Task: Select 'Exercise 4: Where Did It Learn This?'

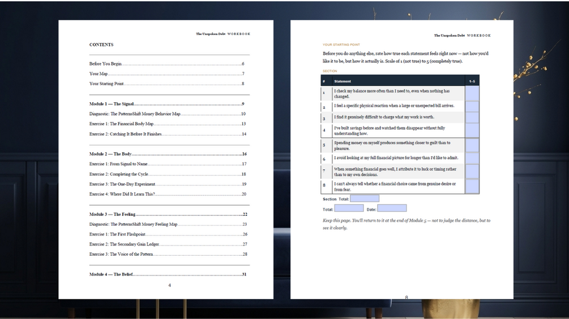Action: 168,194
